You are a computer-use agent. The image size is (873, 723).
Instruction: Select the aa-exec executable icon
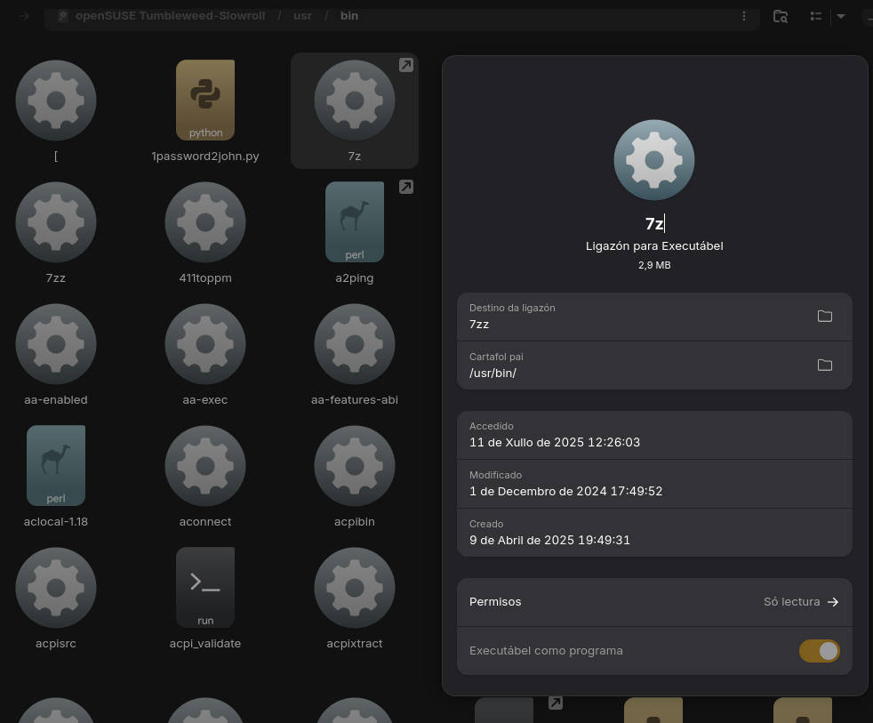pos(204,344)
